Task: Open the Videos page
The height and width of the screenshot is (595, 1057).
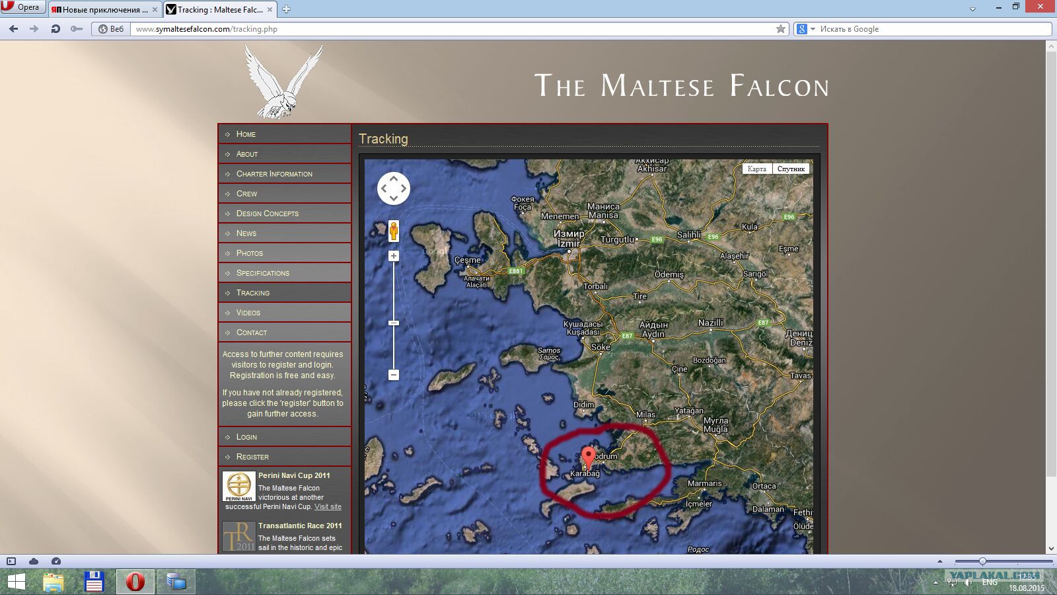Action: tap(285, 313)
